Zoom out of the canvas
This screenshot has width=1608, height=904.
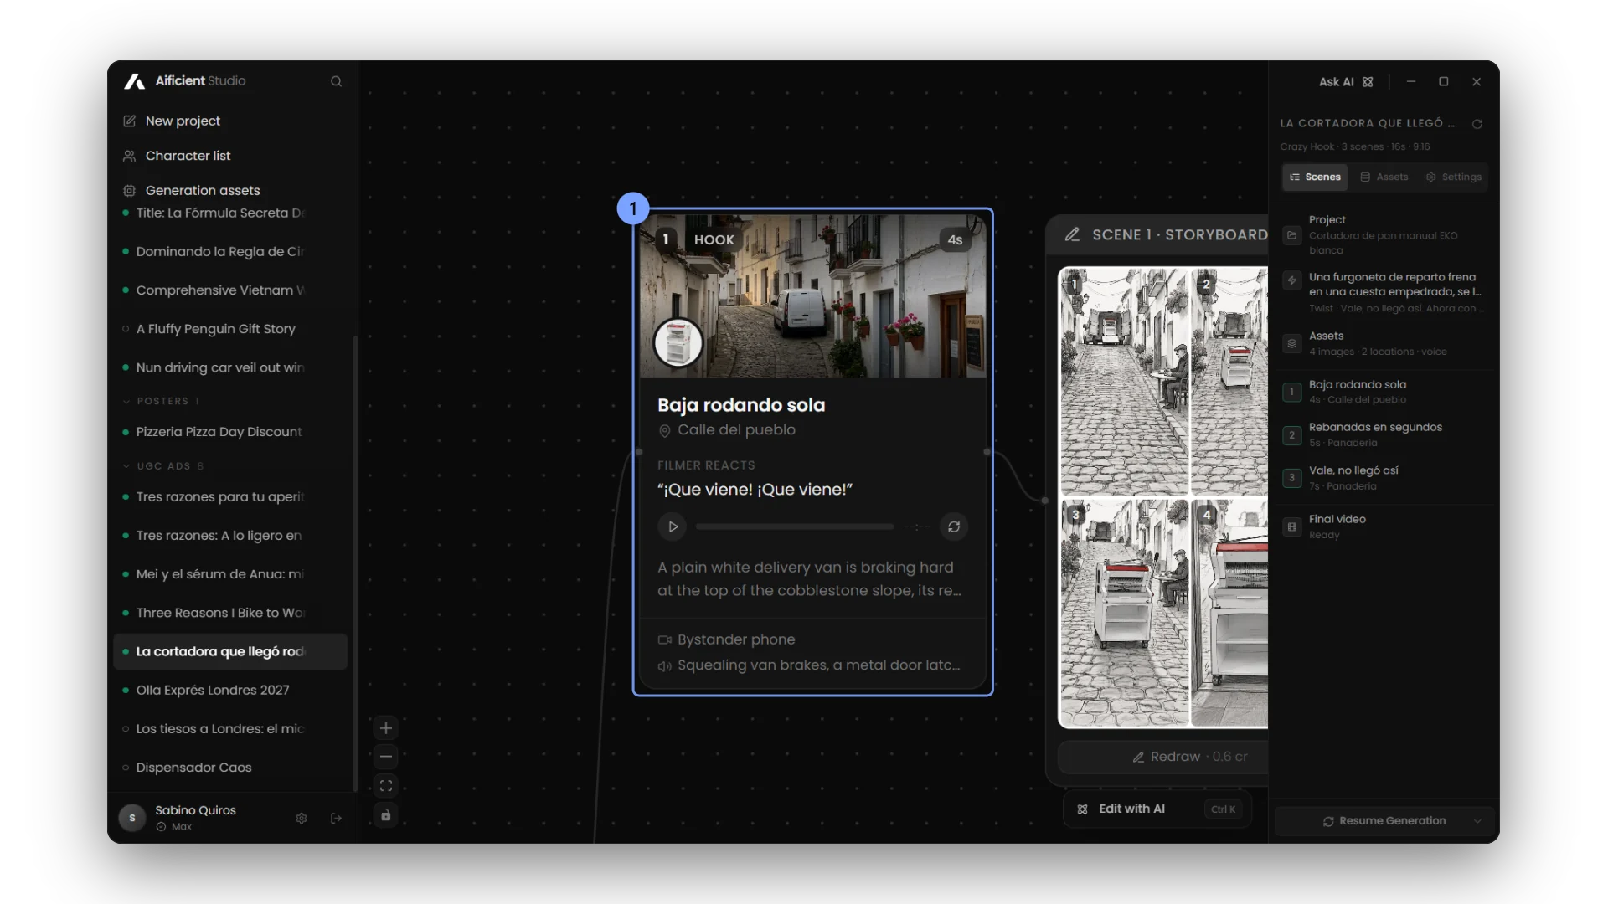(386, 757)
